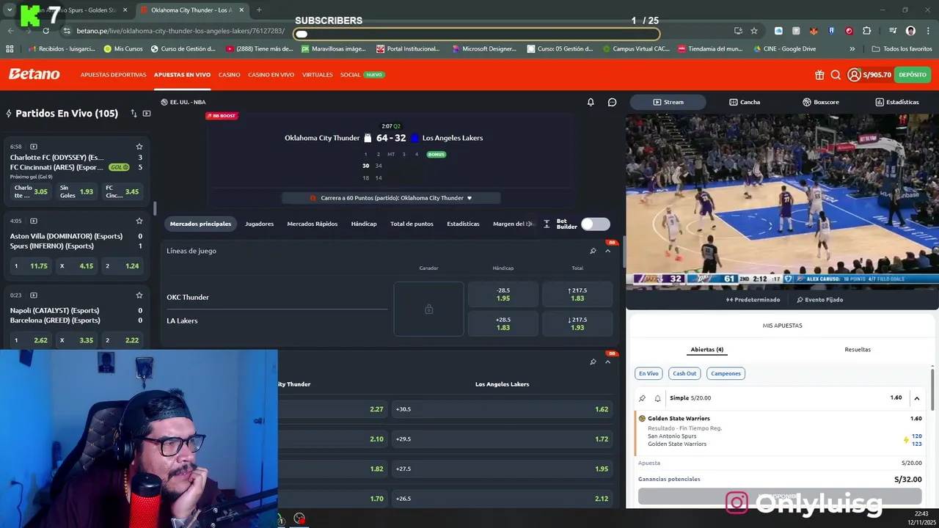Open the site search magnifier
939x528 pixels.
836,75
